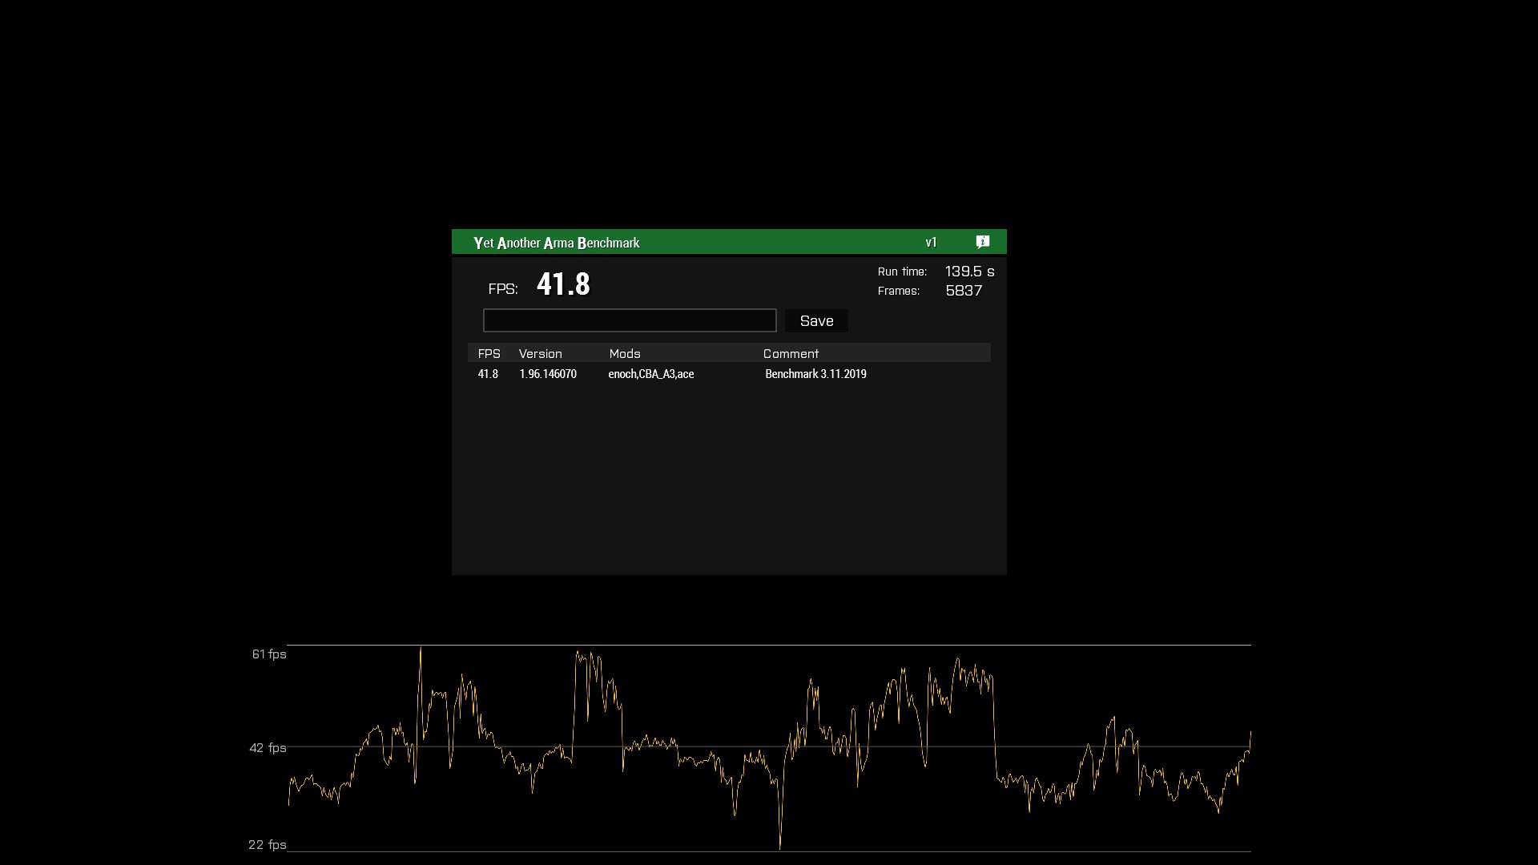The width and height of the screenshot is (1538, 865).
Task: Click the 42 fps graph axis label
Action: coord(268,748)
